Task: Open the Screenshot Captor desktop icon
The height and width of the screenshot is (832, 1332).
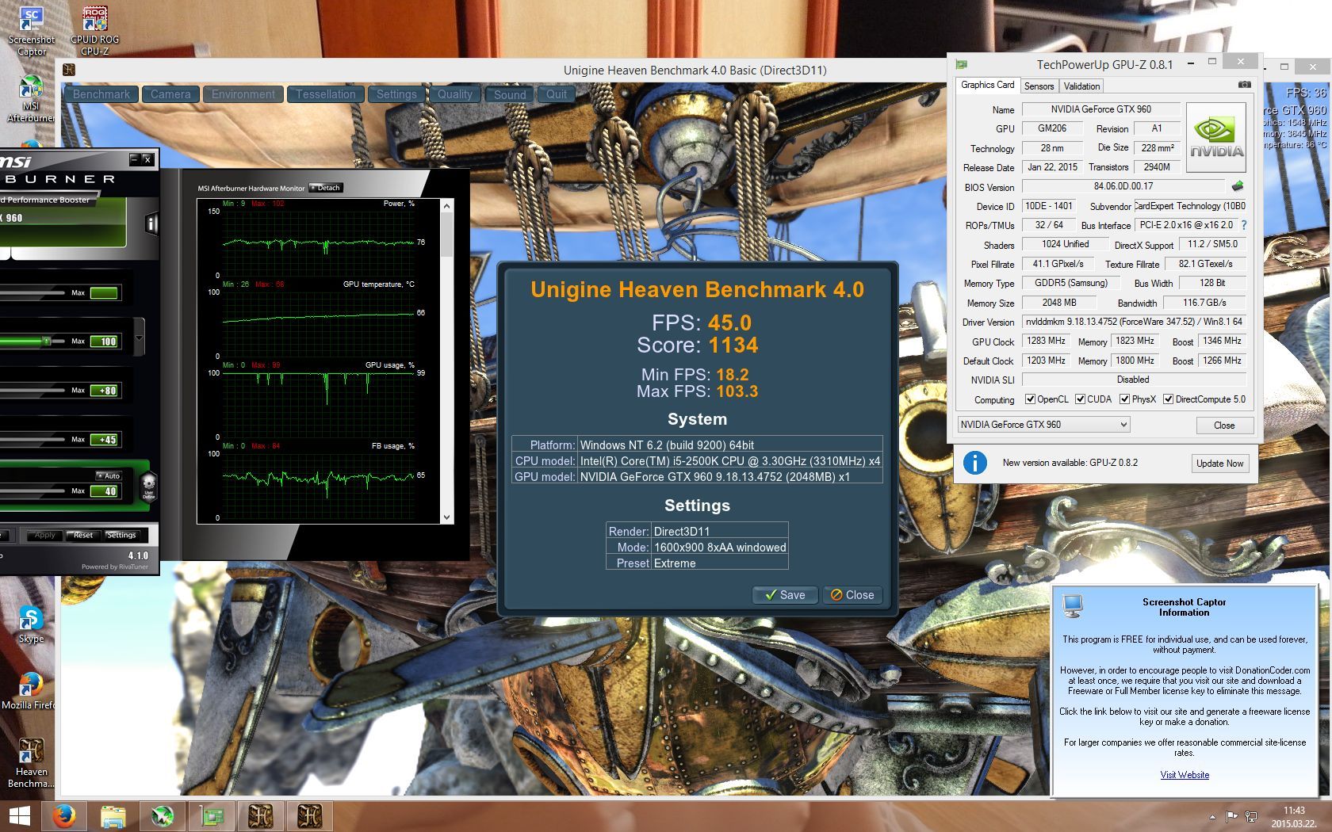Action: (31, 32)
